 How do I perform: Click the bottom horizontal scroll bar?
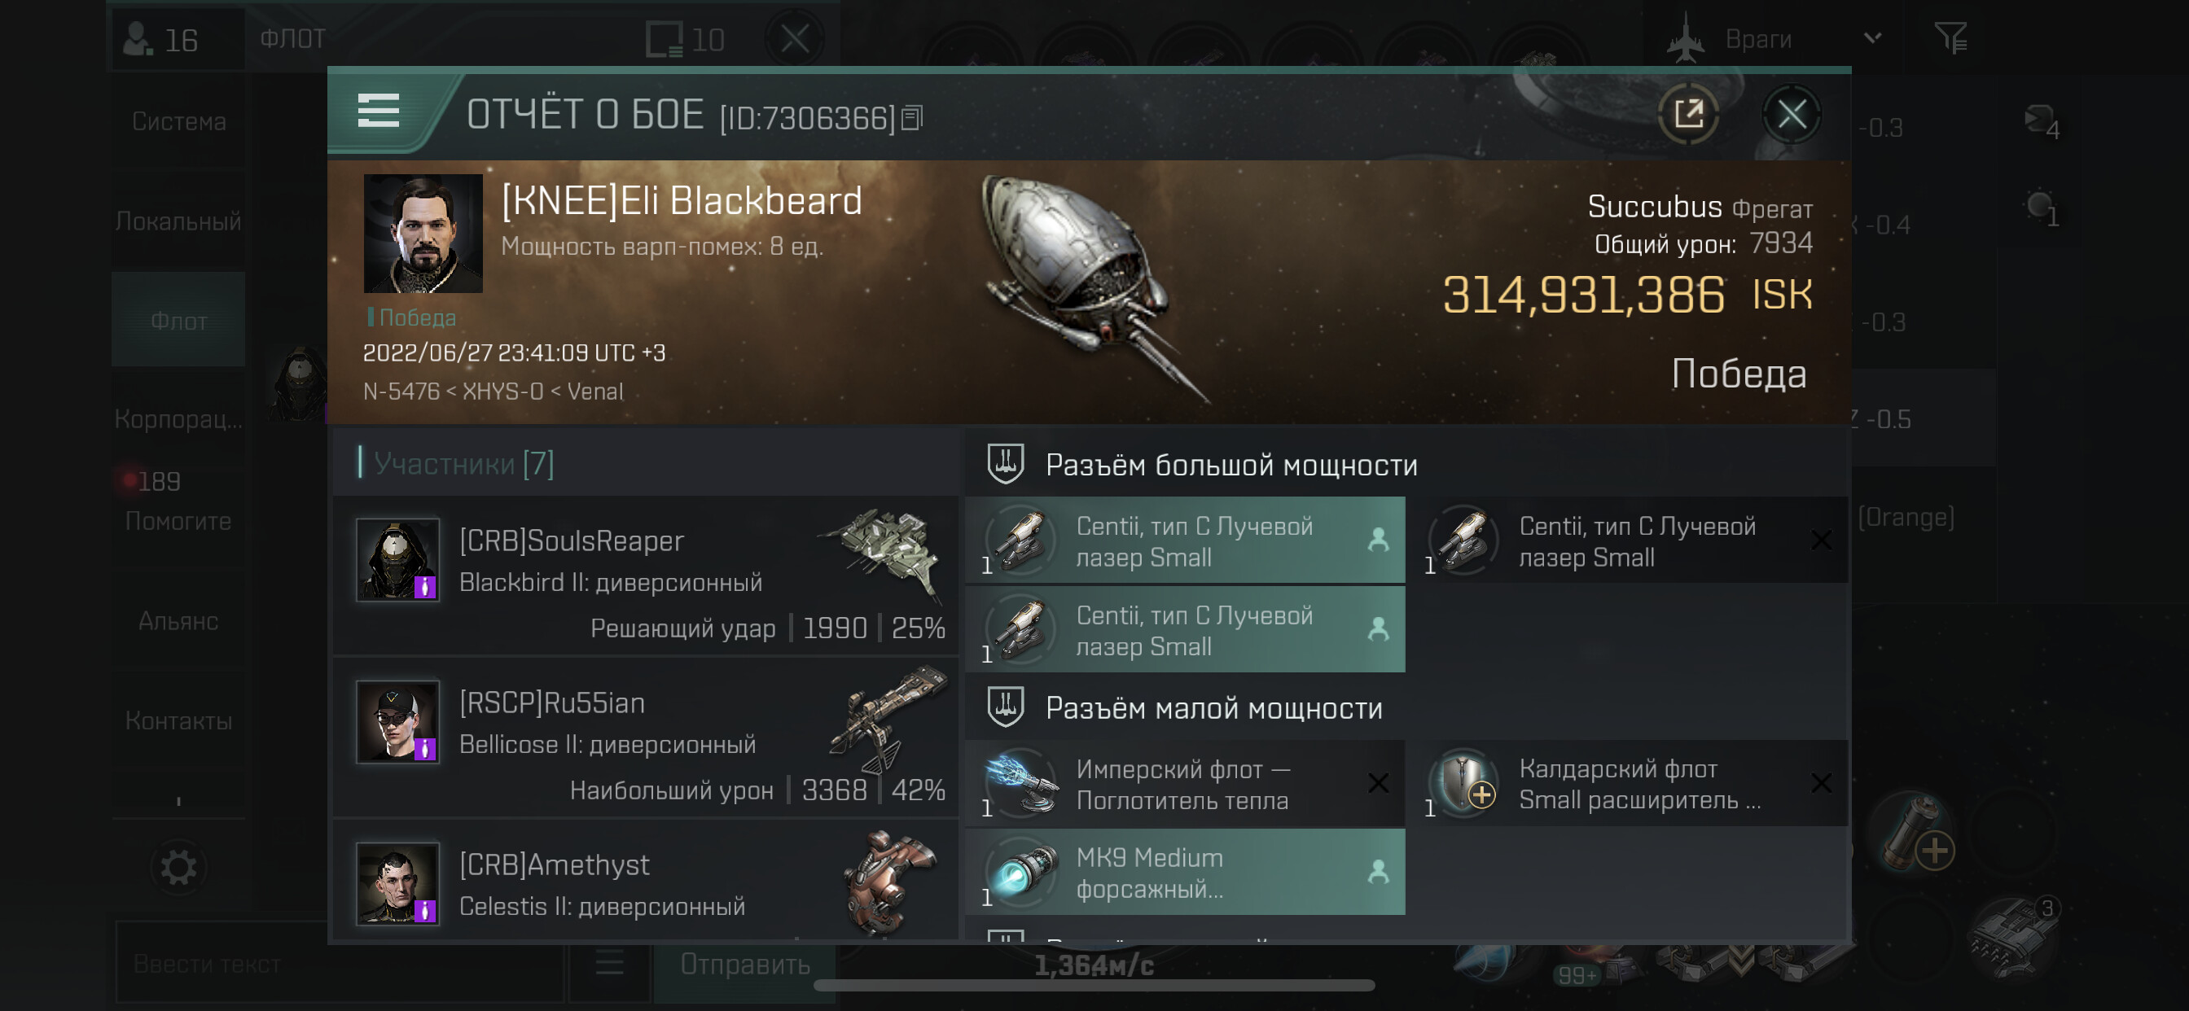(x=1094, y=986)
